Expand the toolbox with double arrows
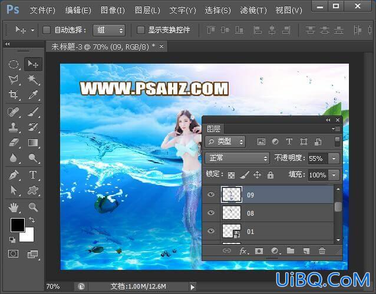This screenshot has height=294, width=376. (7, 44)
